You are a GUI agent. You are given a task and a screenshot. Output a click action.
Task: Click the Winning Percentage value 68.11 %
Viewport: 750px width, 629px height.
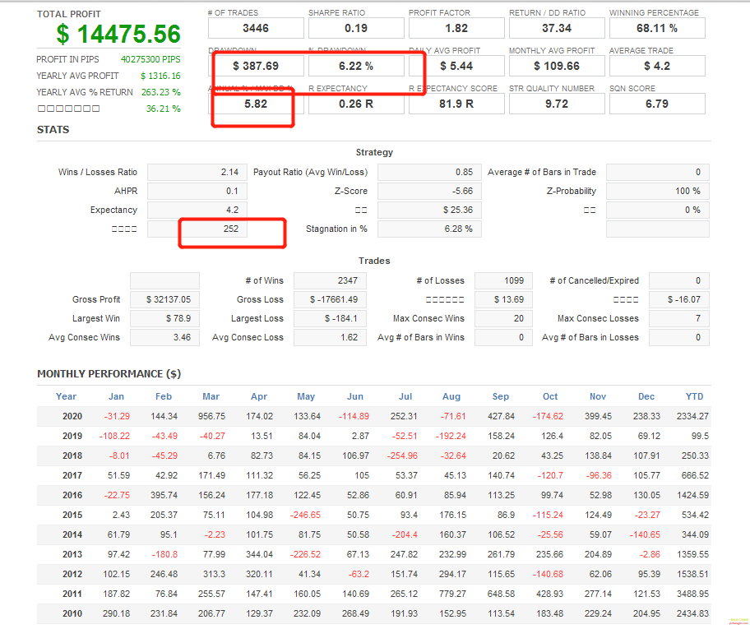click(657, 28)
